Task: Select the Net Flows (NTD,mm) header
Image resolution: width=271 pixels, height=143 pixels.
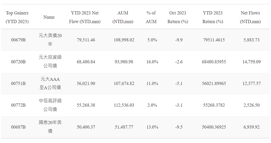Action: tap(250, 17)
